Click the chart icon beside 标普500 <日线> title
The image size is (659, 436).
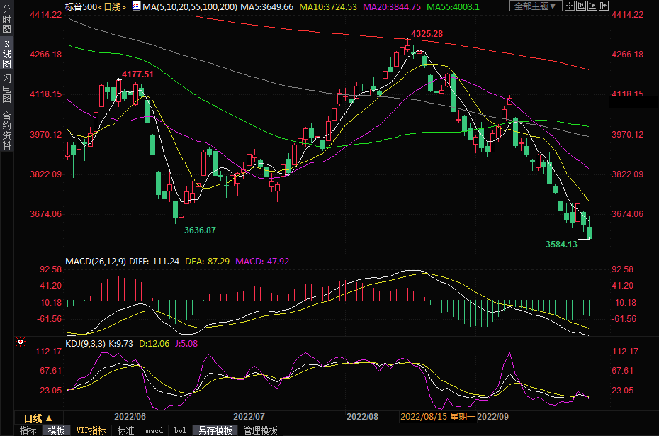coord(135,6)
